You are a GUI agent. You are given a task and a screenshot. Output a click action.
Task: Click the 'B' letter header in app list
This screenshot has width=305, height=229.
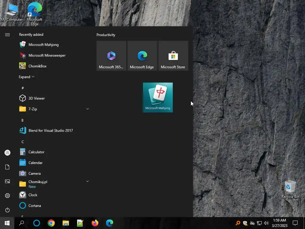[x=22, y=120]
